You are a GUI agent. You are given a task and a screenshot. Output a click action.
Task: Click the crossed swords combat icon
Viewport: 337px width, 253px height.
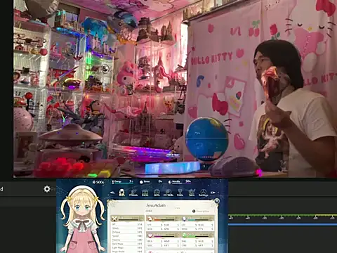(114, 219)
